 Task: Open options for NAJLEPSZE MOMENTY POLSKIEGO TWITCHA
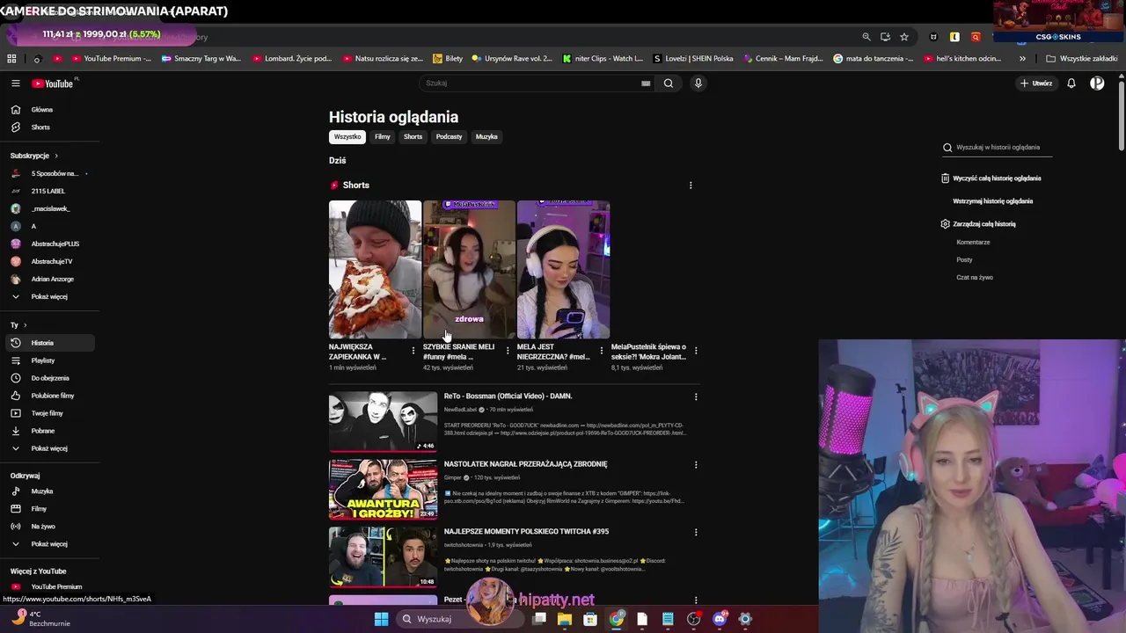pyautogui.click(x=696, y=532)
